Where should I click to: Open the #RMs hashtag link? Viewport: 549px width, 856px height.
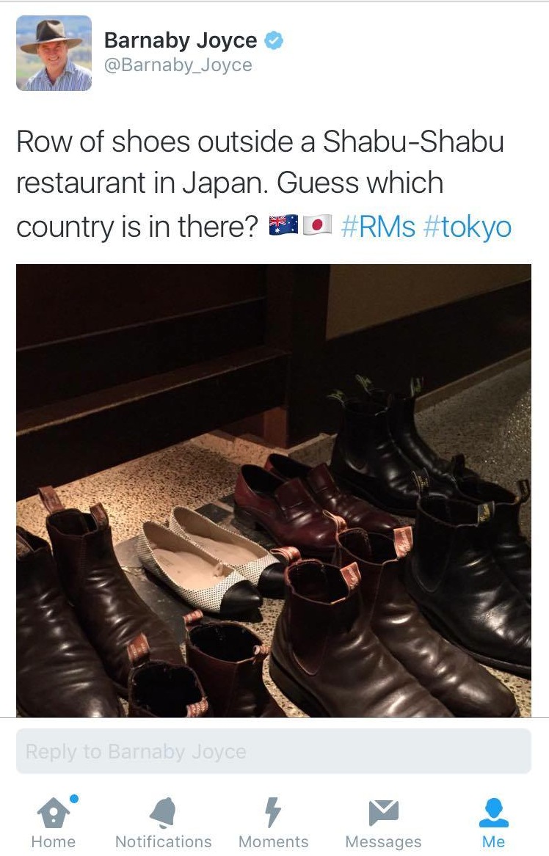click(x=378, y=227)
